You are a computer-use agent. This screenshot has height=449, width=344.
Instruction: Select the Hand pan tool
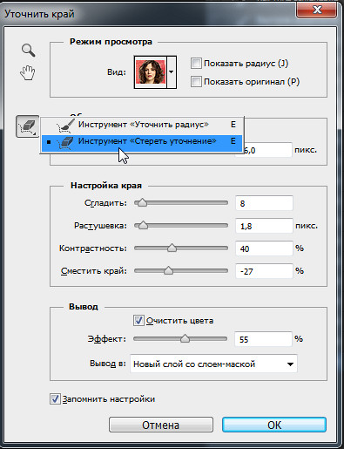[28, 72]
